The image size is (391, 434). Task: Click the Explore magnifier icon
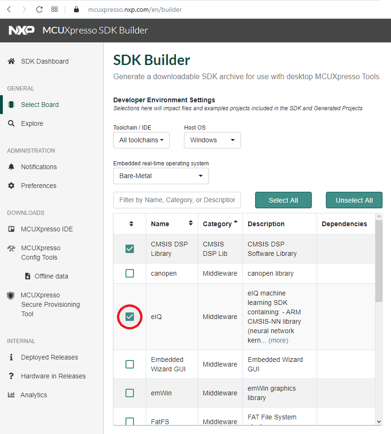click(11, 123)
